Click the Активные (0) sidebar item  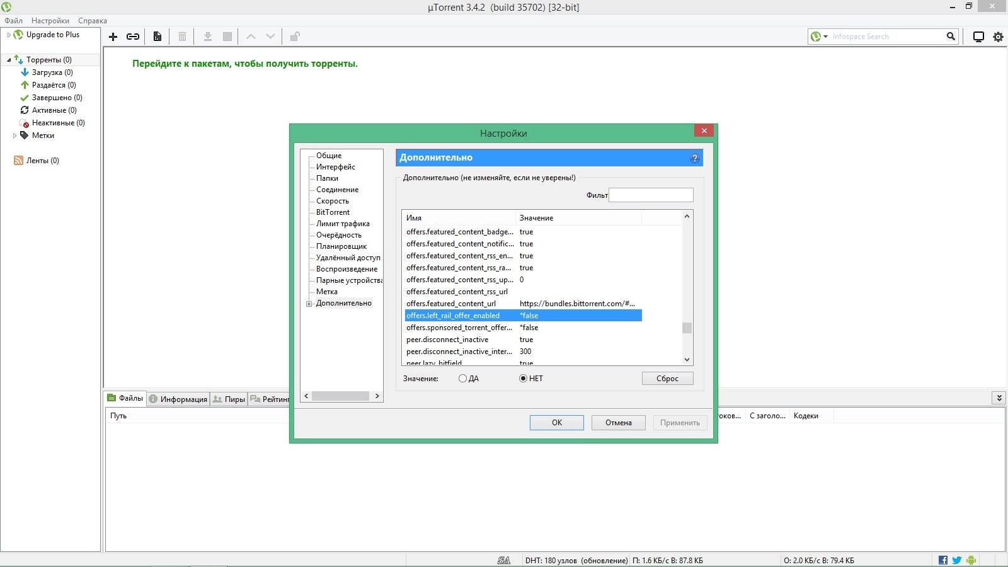tap(54, 110)
